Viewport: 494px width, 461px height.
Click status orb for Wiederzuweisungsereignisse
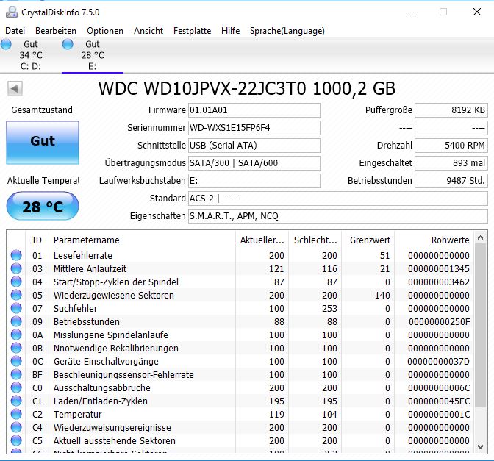point(16,427)
